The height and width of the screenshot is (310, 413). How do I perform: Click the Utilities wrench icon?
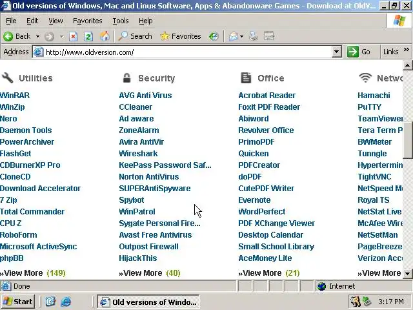[x=7, y=77]
